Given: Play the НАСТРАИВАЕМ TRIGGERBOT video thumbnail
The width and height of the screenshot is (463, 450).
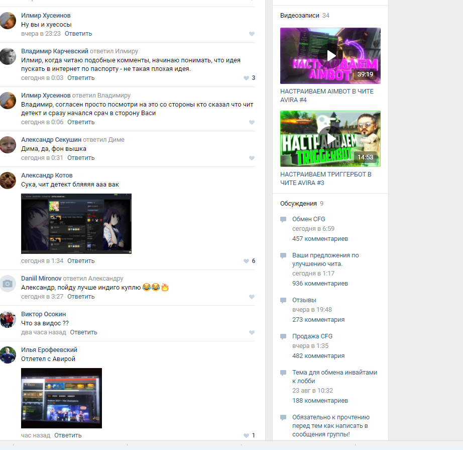Looking at the screenshot, I should [x=330, y=138].
